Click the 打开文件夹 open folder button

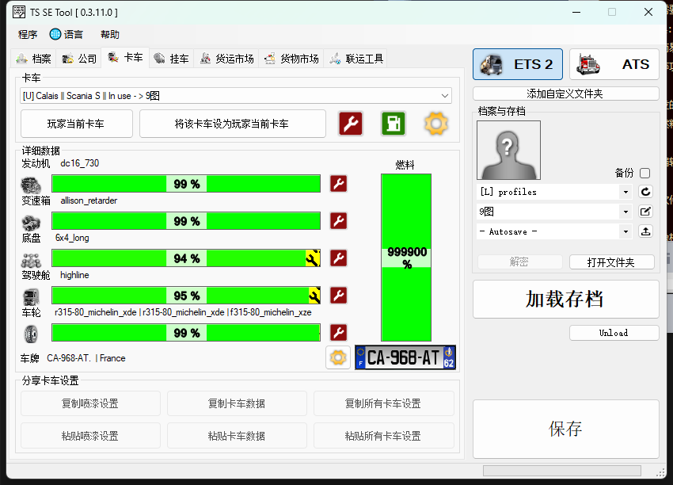[611, 262]
